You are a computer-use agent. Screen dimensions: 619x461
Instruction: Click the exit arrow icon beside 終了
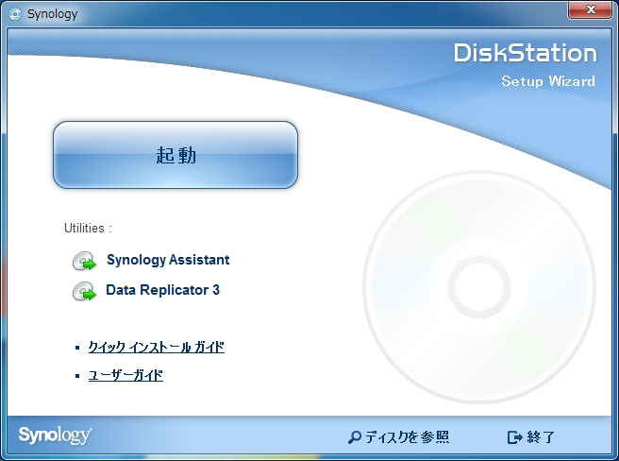(x=515, y=437)
